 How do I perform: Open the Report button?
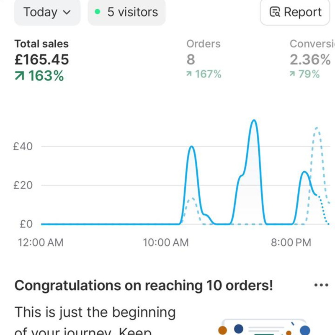(x=296, y=12)
